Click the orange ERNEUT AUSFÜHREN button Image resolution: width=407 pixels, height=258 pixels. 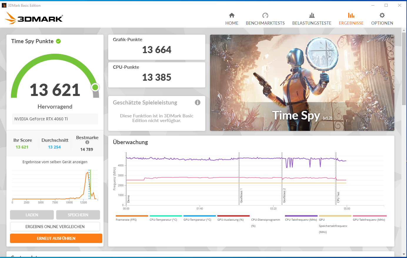pos(56,238)
